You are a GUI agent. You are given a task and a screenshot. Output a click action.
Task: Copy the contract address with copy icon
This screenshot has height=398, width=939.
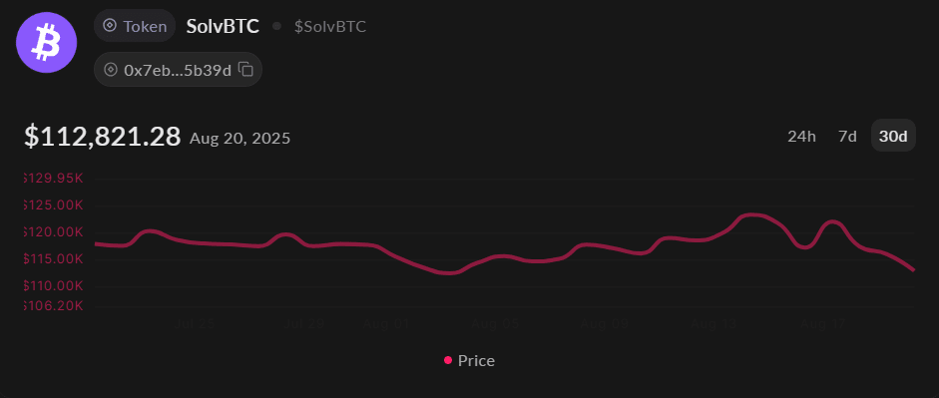(x=246, y=70)
